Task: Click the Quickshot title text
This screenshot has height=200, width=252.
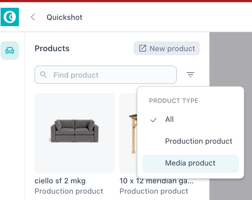Action: click(65, 17)
